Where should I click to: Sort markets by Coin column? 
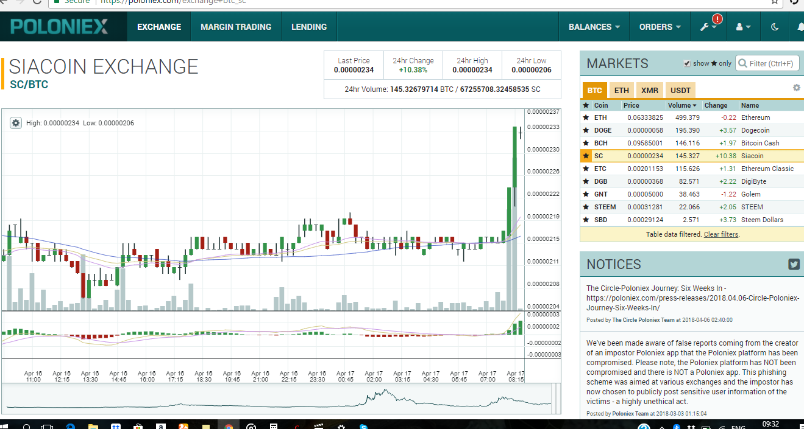(x=601, y=105)
